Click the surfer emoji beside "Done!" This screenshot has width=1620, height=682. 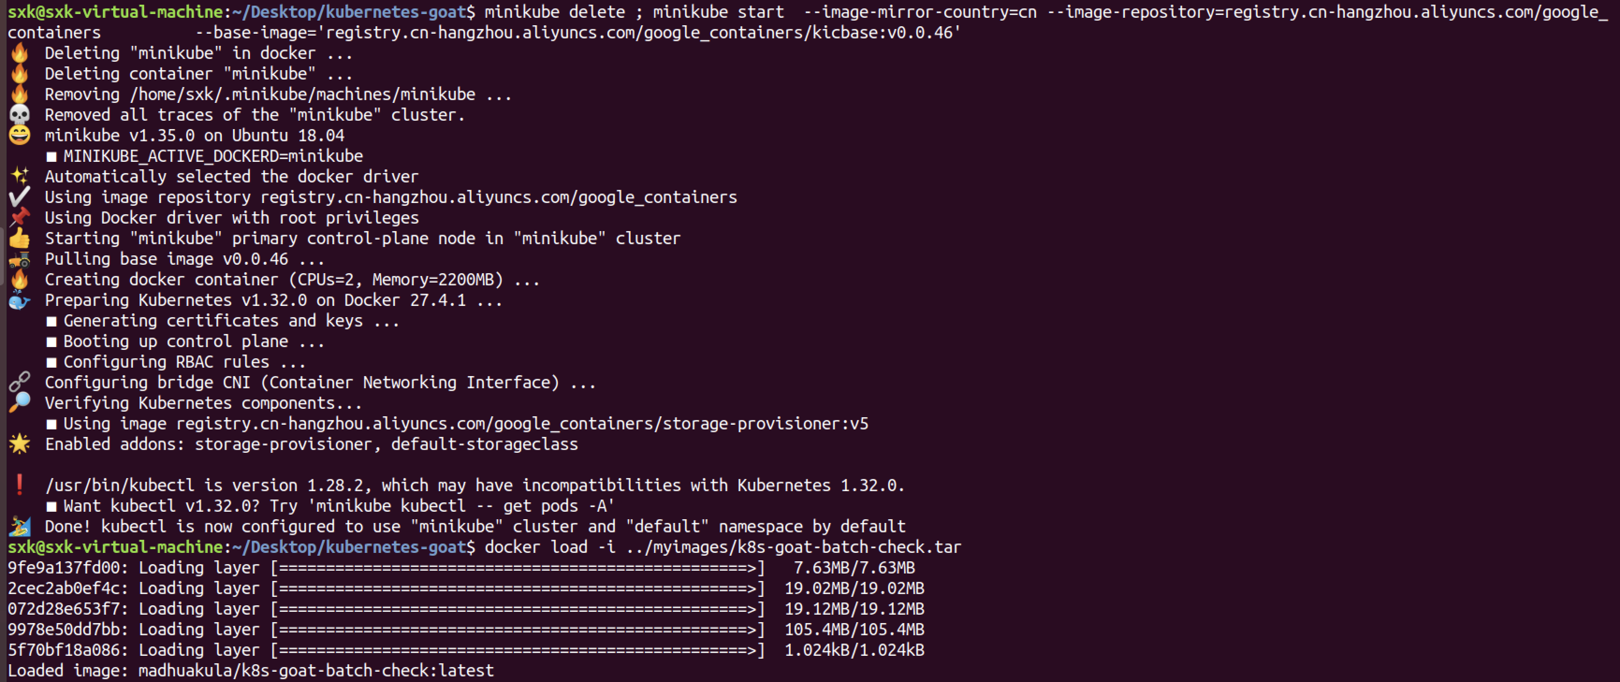point(20,526)
